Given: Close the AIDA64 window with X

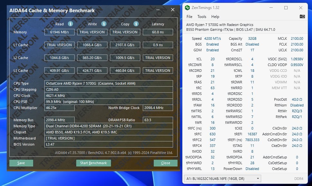Looking at the screenshot, I should (x=173, y=10).
